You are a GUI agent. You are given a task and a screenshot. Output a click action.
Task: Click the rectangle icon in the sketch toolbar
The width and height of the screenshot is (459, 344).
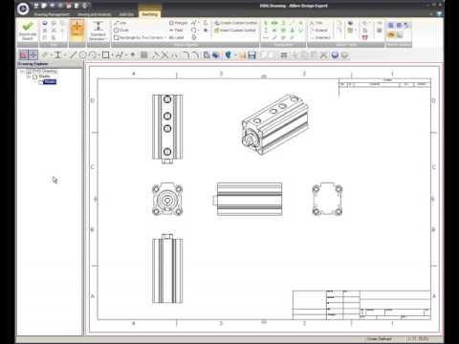click(105, 55)
